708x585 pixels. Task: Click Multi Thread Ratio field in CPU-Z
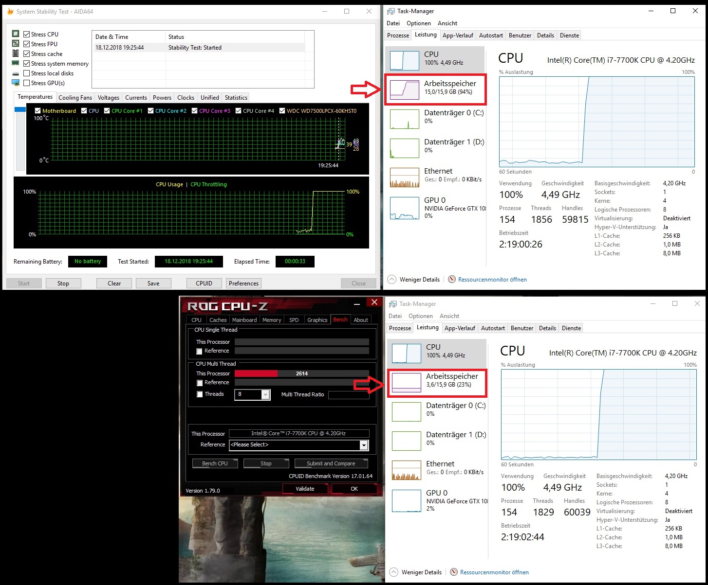349,395
